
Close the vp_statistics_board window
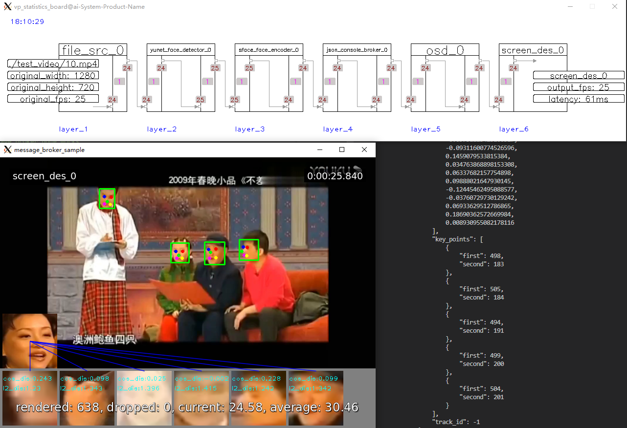(x=615, y=7)
